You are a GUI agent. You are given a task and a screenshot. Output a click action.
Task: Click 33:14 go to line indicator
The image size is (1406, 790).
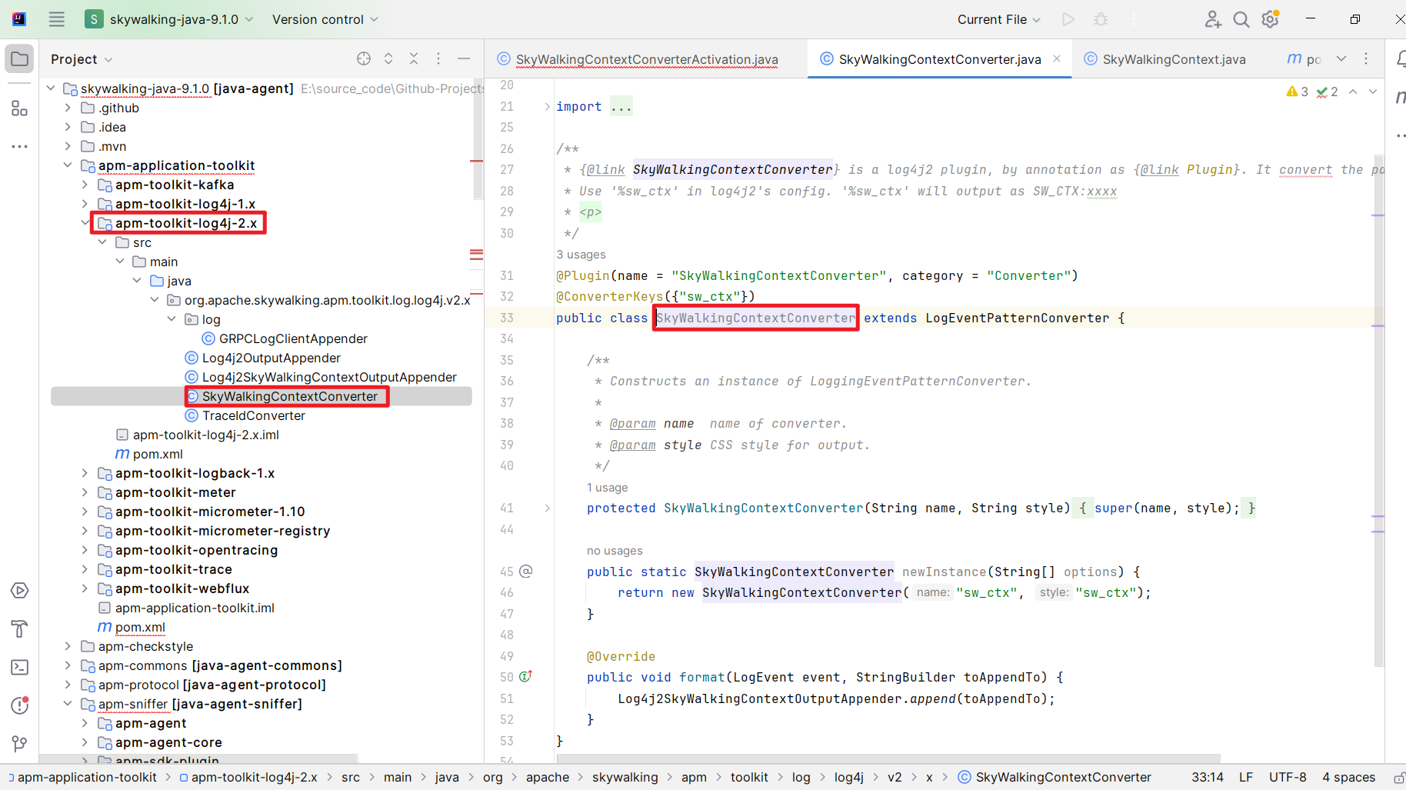coord(1208,778)
